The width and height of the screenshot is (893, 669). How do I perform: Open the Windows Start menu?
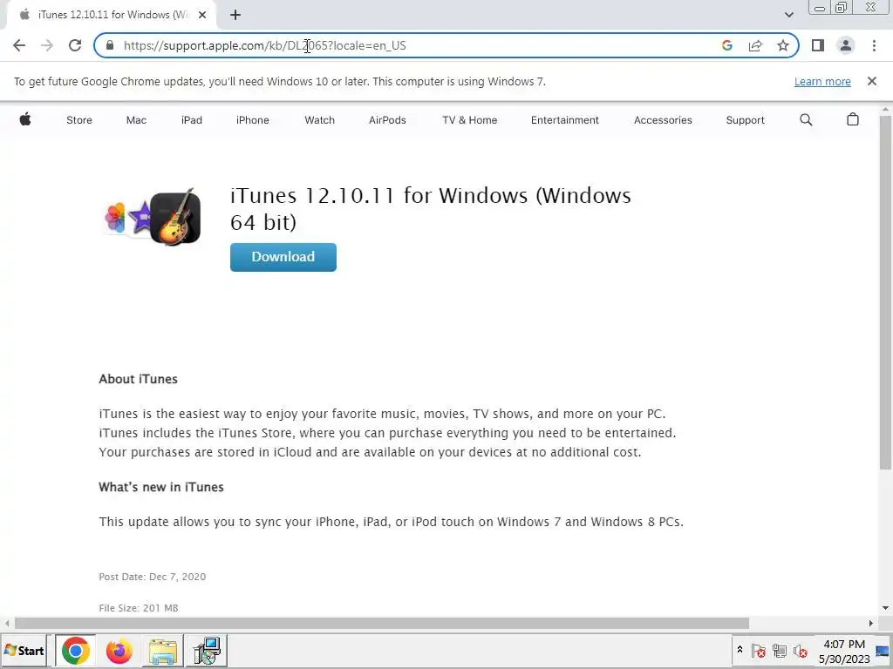24,651
